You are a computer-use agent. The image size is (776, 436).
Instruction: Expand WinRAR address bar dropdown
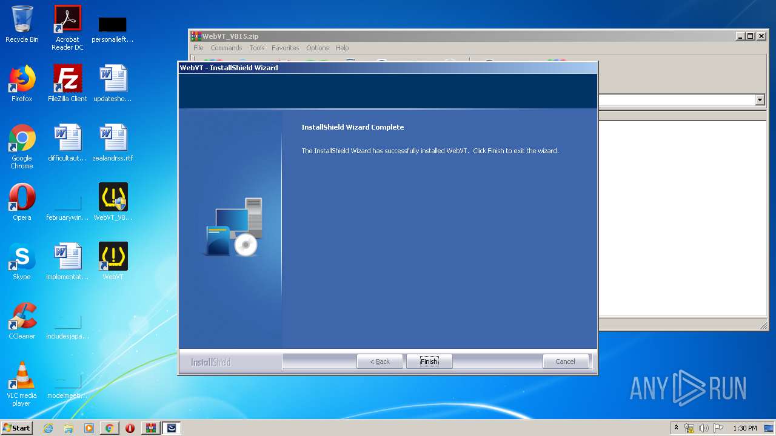760,100
